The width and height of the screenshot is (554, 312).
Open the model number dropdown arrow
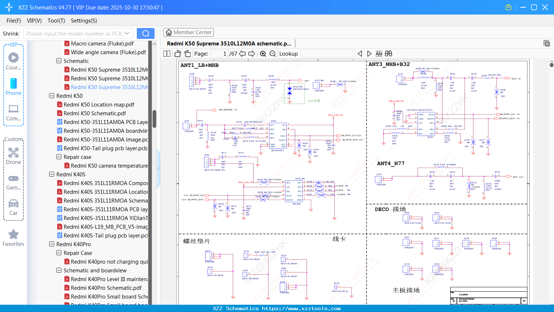[x=127, y=33]
